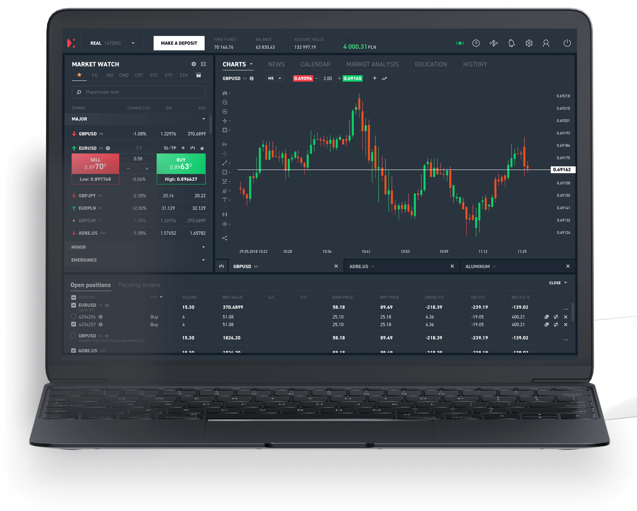
Task: Select the text annotation tool
Action: [225, 200]
